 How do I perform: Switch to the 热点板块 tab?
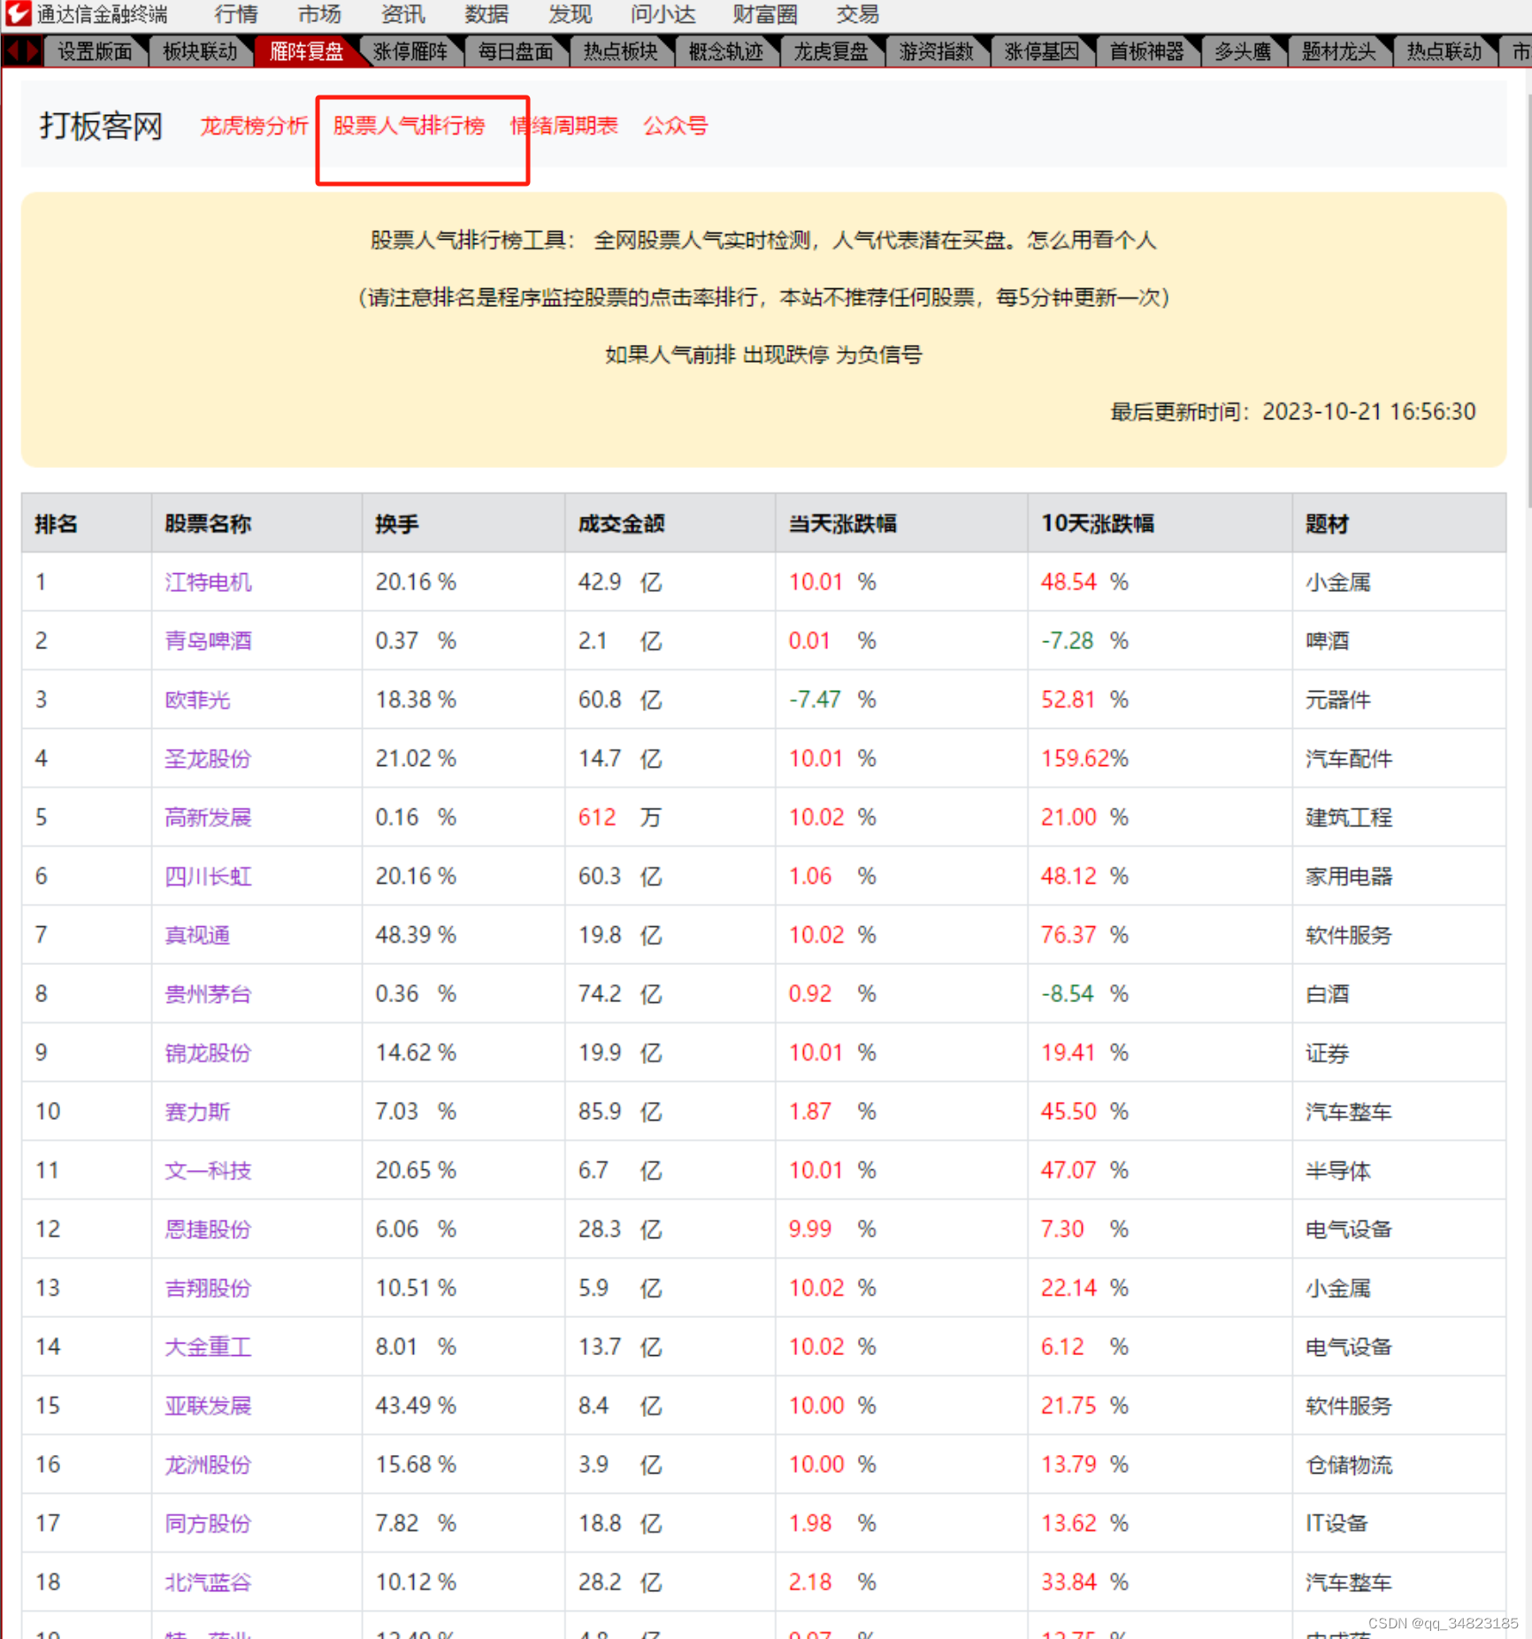(x=621, y=51)
